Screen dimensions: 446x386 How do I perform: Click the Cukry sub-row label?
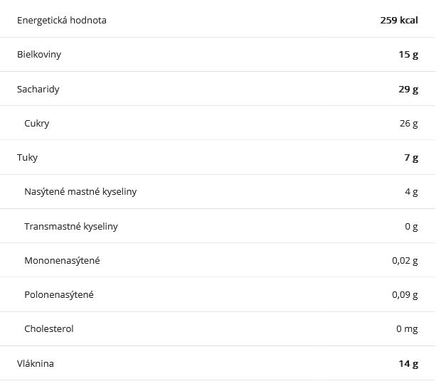tap(37, 123)
